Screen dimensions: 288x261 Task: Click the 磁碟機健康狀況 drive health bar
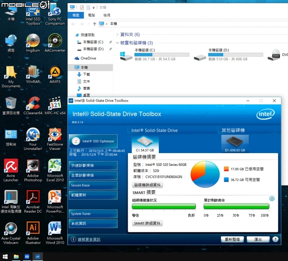(164, 206)
